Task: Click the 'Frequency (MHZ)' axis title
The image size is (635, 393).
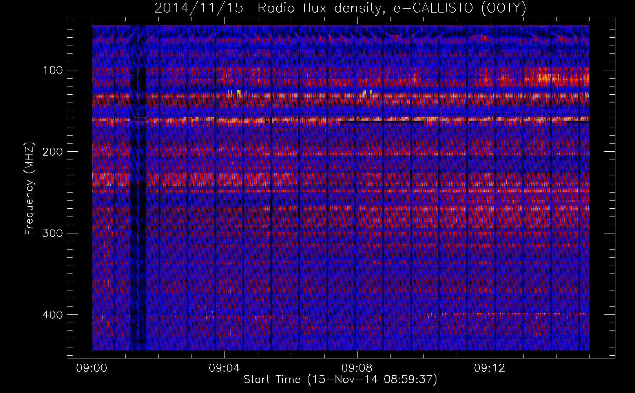Action: 29,188
